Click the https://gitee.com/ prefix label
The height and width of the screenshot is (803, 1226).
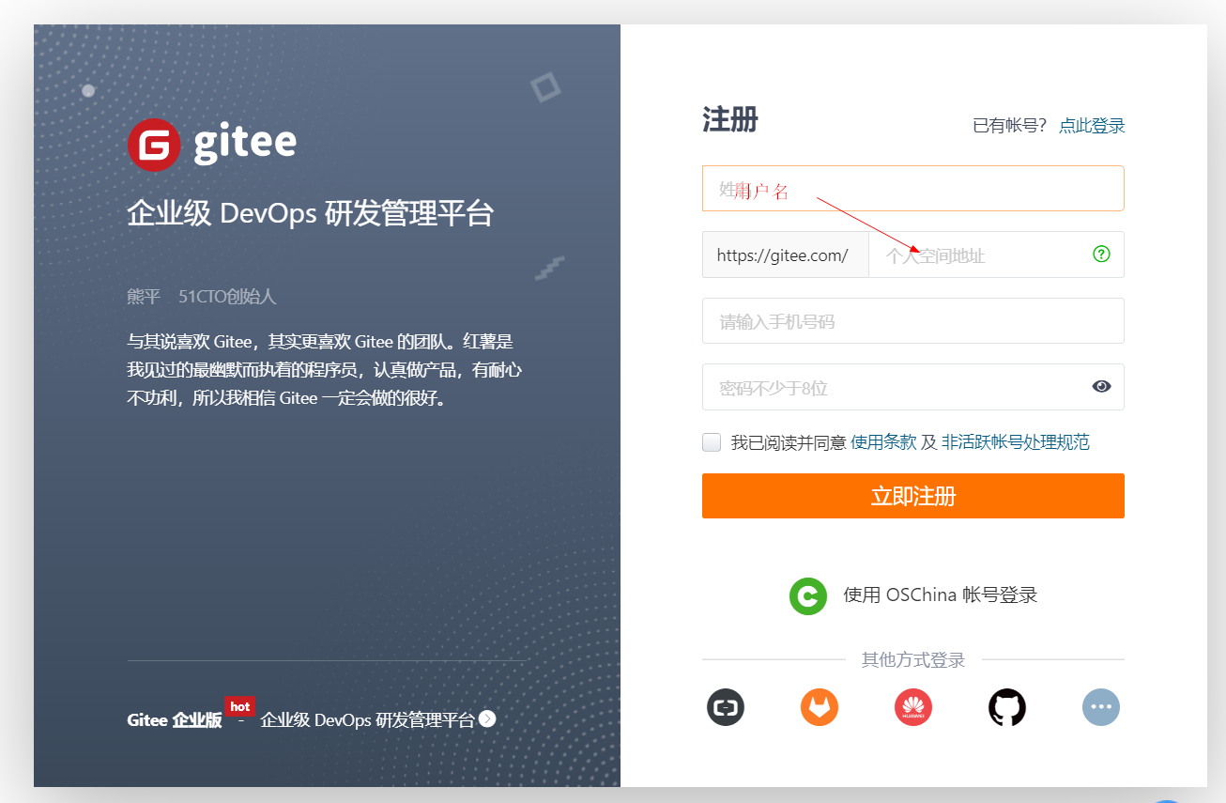click(x=785, y=255)
